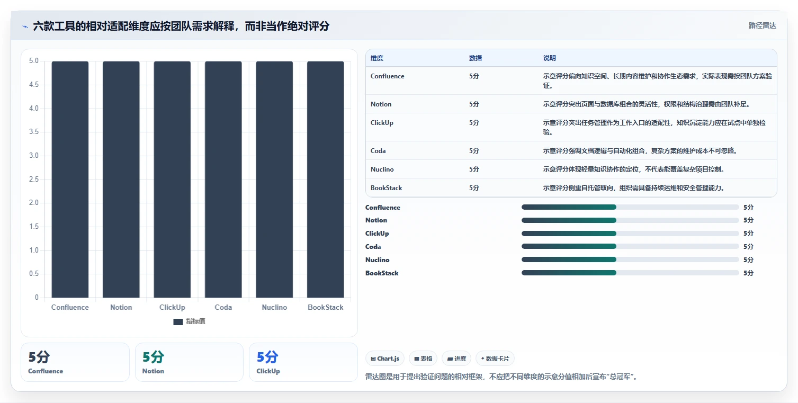Click the 说明 column header
The image size is (798, 403).
click(550, 58)
